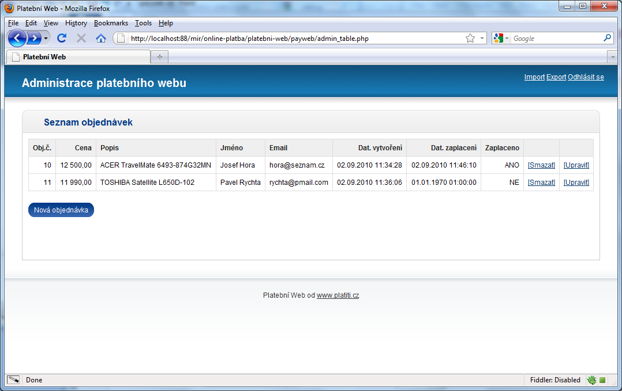
Task: Reload the page with the refresh icon
Action: 62,39
